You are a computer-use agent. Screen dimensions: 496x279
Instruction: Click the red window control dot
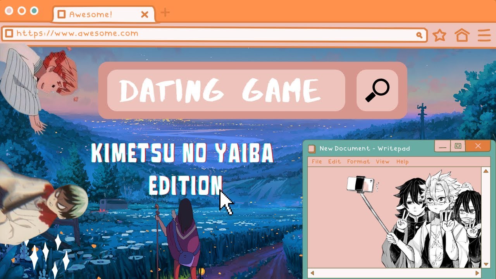9,10
